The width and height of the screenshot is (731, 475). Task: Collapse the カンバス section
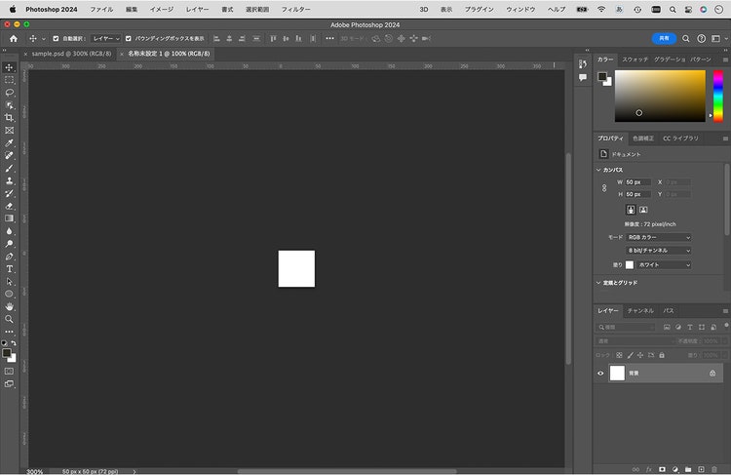598,170
